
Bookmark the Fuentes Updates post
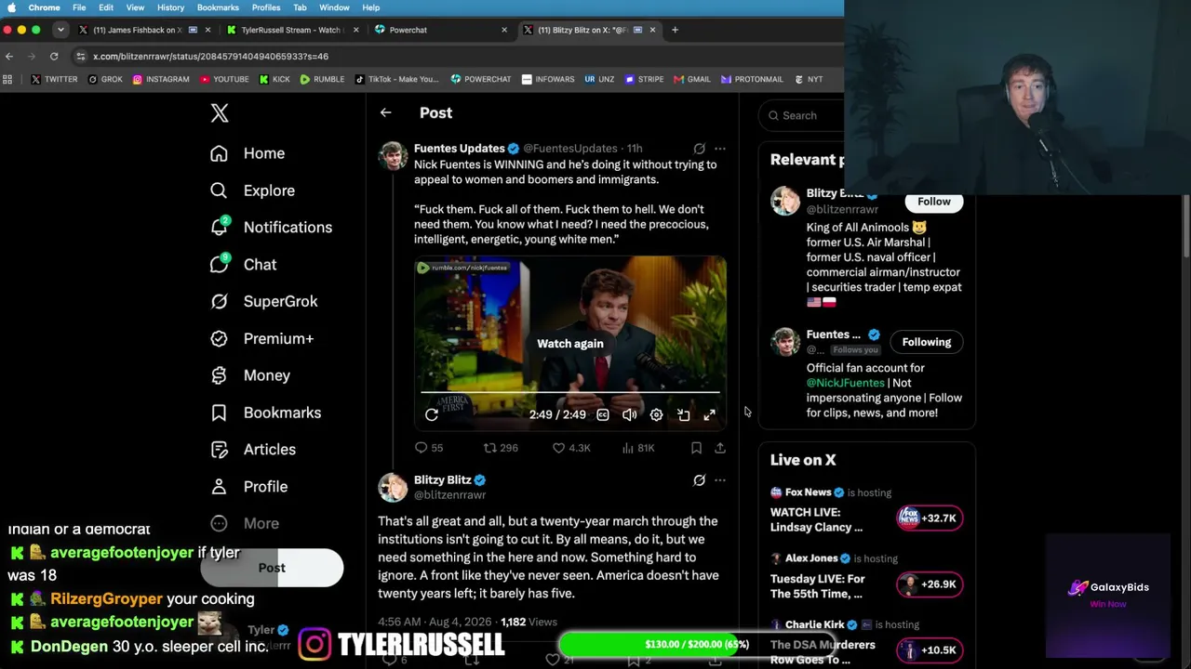[696, 448]
